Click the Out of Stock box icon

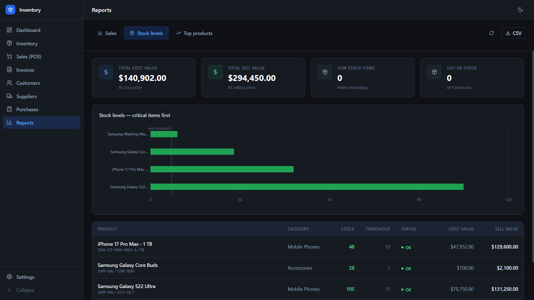point(434,72)
